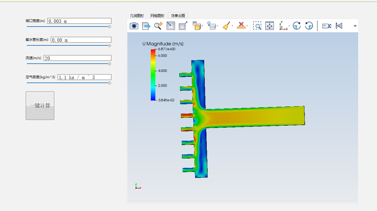Click the U Magnitude color legend bar
Screen dimensions: 377x211
click(153, 75)
